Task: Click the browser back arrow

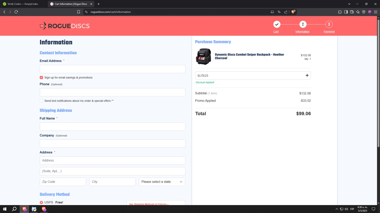Action: 4,12
